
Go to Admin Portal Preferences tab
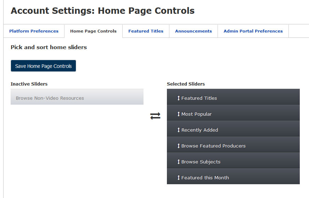click(x=253, y=31)
